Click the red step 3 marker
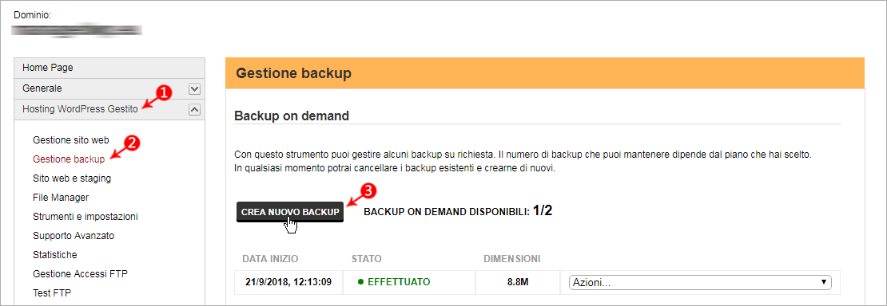This screenshot has width=887, height=306. click(x=369, y=190)
